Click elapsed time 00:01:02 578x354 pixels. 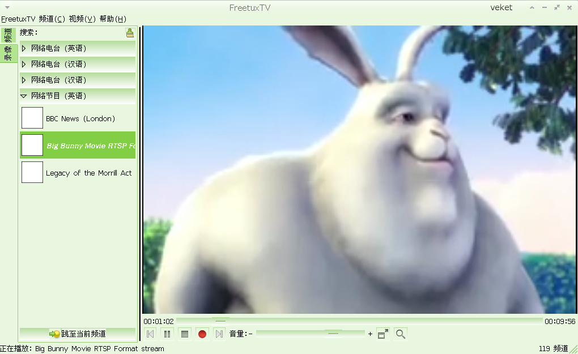point(159,321)
